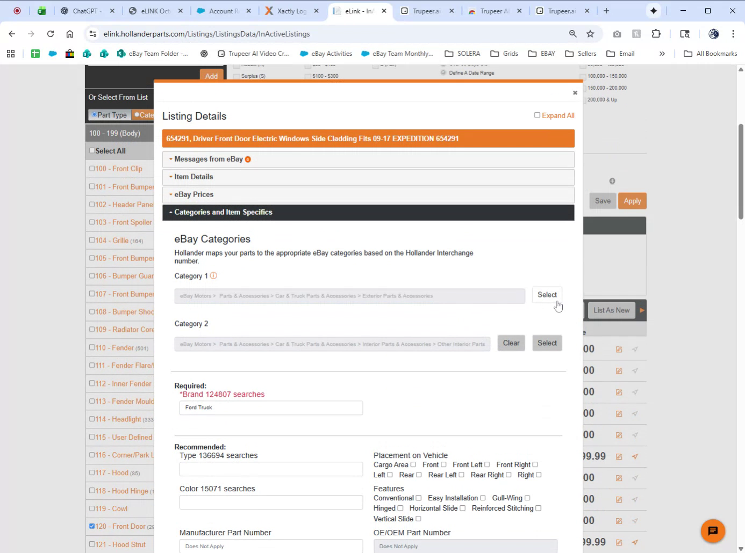
Task: Close the eLink - InActive tab
Action: pyautogui.click(x=384, y=11)
